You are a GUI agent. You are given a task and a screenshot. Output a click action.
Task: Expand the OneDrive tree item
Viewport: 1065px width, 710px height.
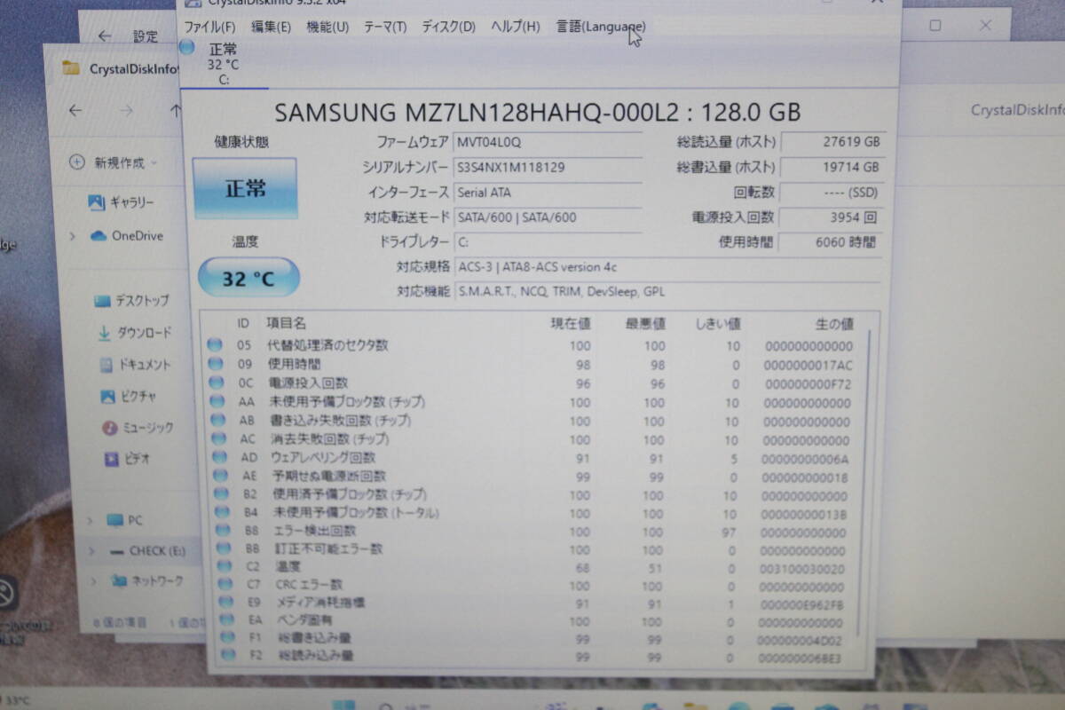[72, 233]
